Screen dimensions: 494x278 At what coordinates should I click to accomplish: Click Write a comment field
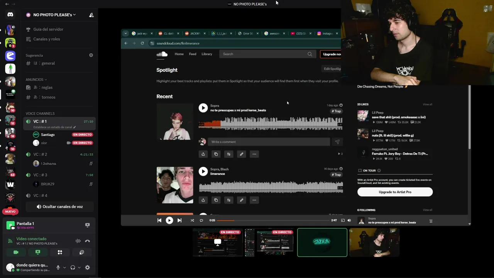pyautogui.click(x=269, y=142)
